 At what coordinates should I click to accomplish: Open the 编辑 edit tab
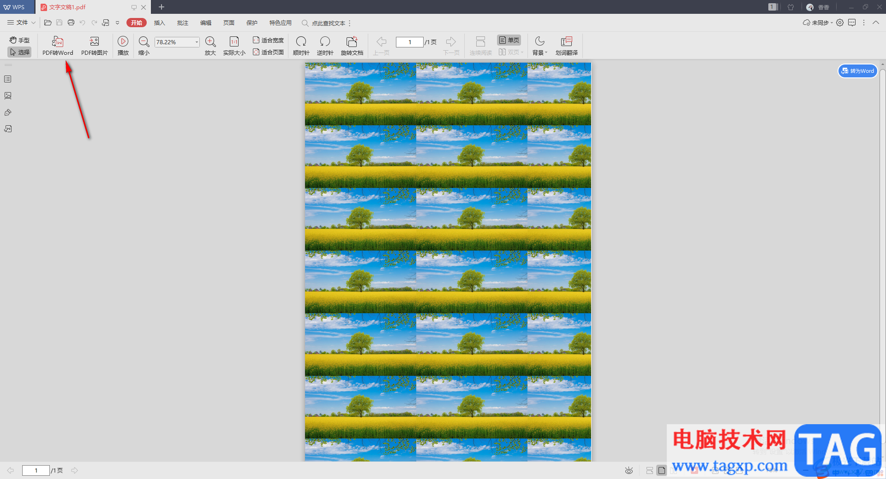(x=206, y=23)
